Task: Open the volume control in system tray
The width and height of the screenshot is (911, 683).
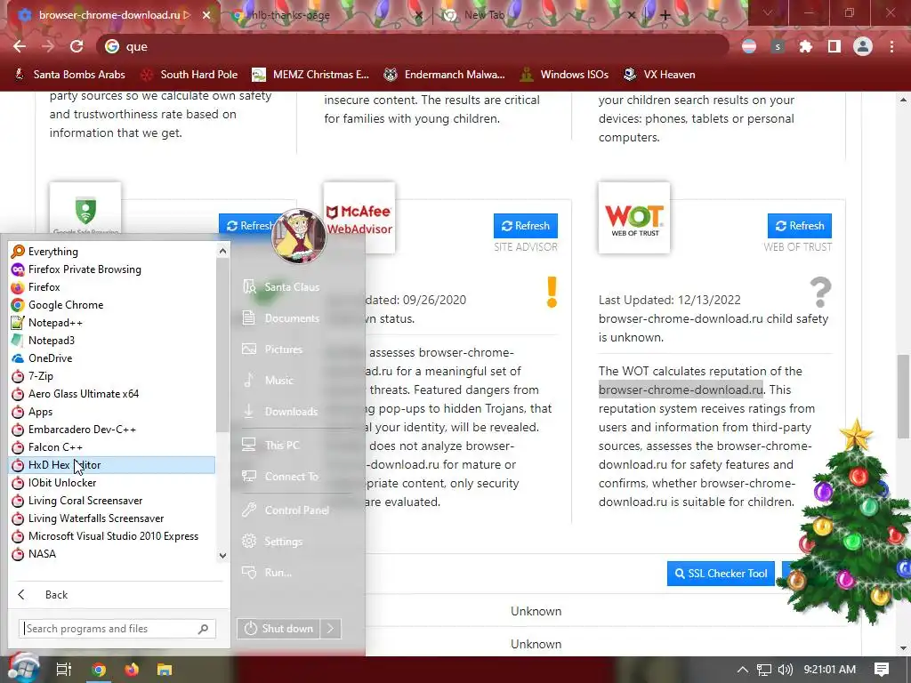Action: point(786,670)
